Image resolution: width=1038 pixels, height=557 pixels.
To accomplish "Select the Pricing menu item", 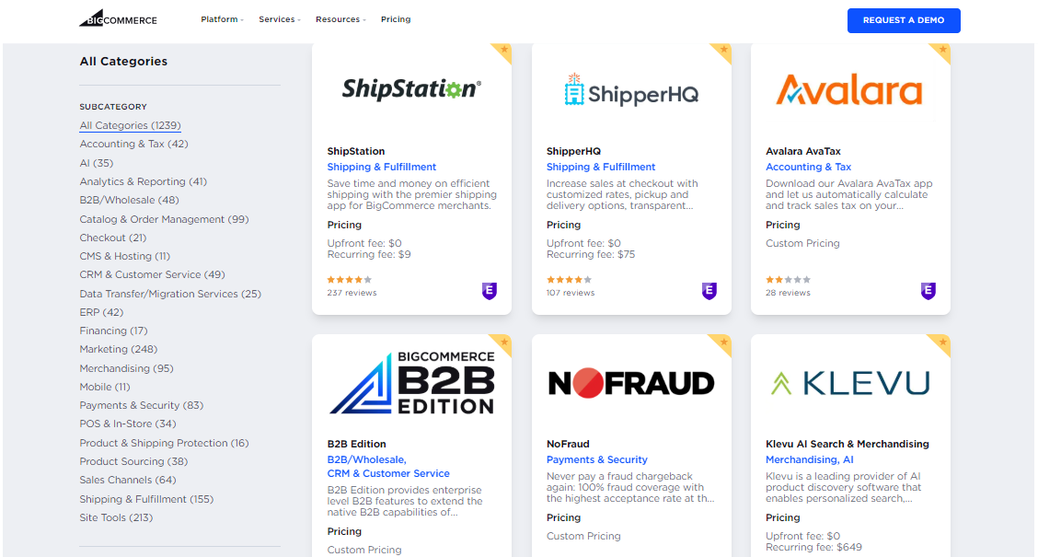I will click(396, 18).
